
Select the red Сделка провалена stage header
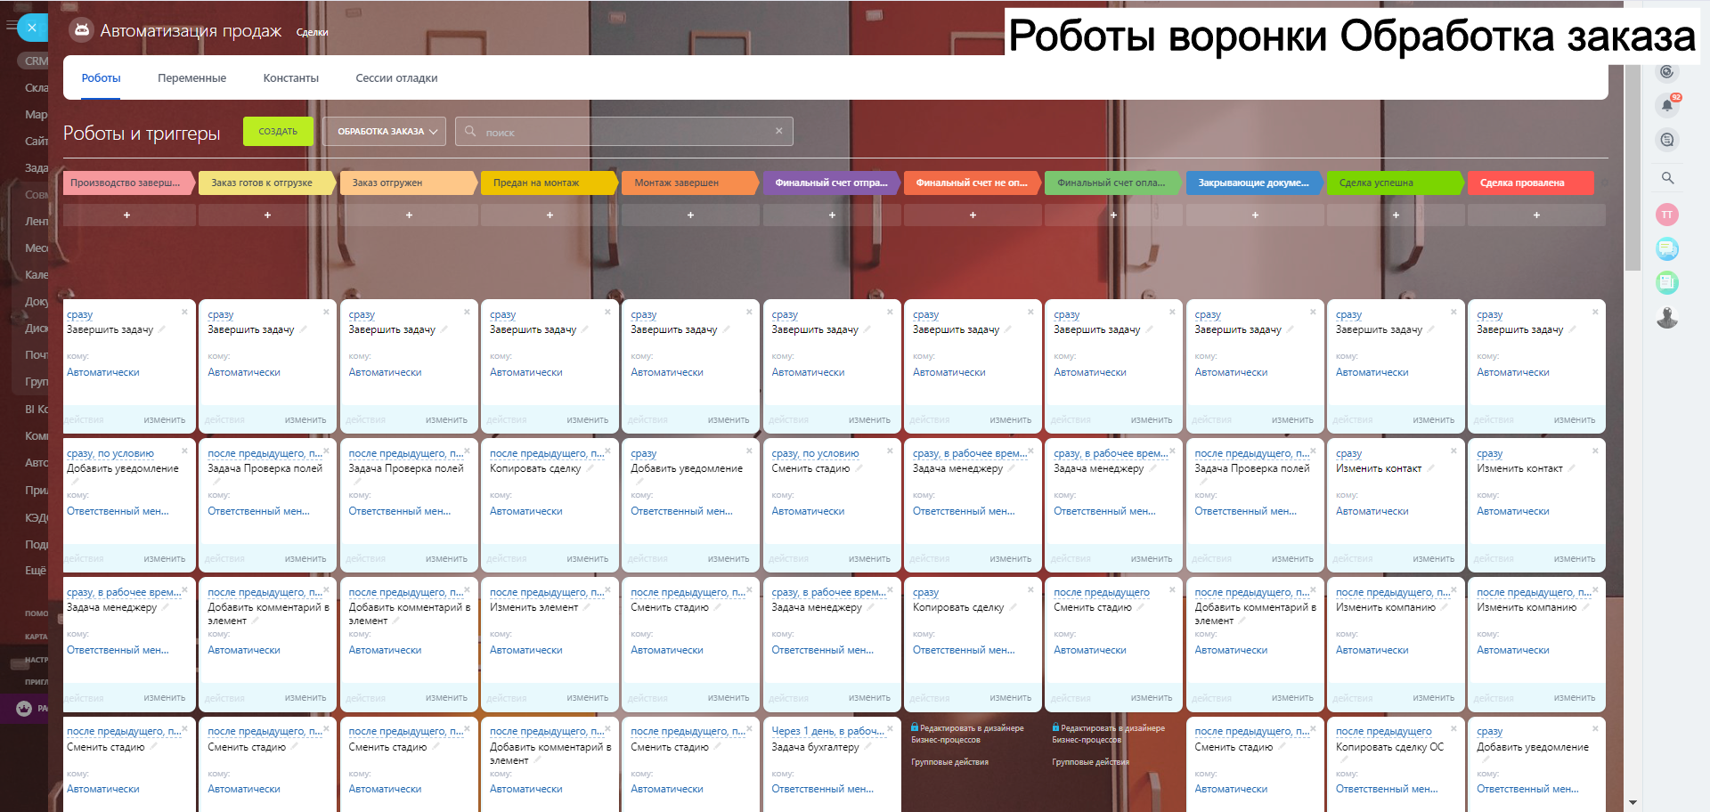tap(1532, 183)
